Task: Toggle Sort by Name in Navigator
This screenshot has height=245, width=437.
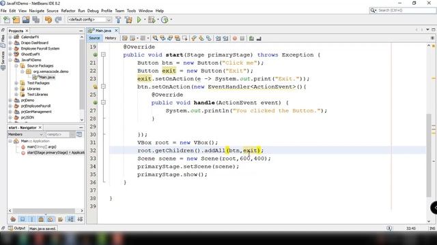Action: pos(71,219)
